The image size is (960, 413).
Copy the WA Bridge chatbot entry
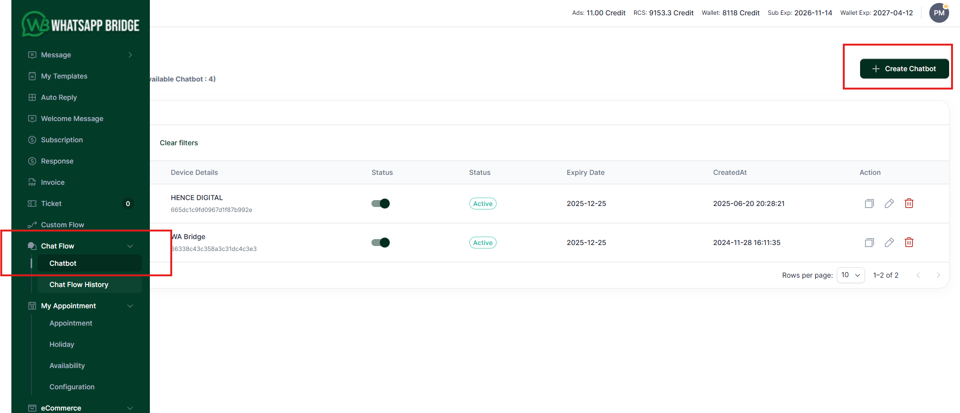click(869, 243)
